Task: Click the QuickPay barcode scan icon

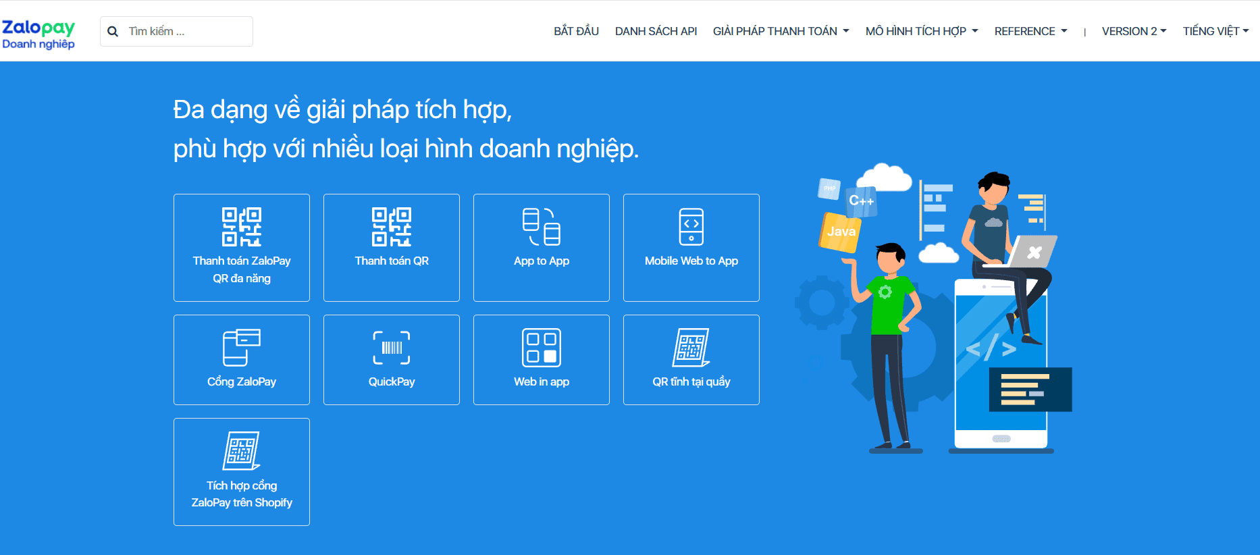Action: coord(392,348)
